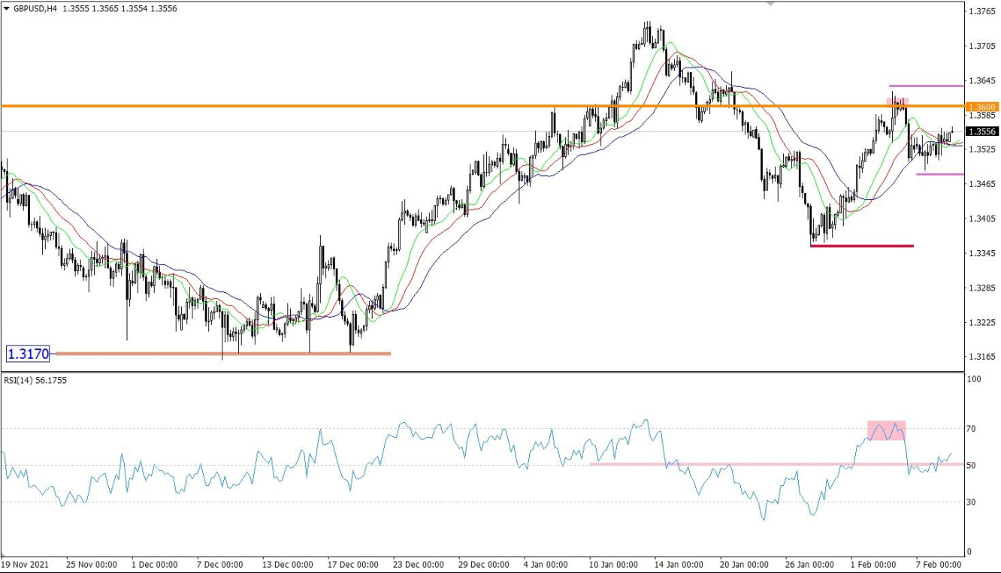The width and height of the screenshot is (1001, 573).
Task: Click the 19 Nov 2021 date label
Action: coord(26,564)
